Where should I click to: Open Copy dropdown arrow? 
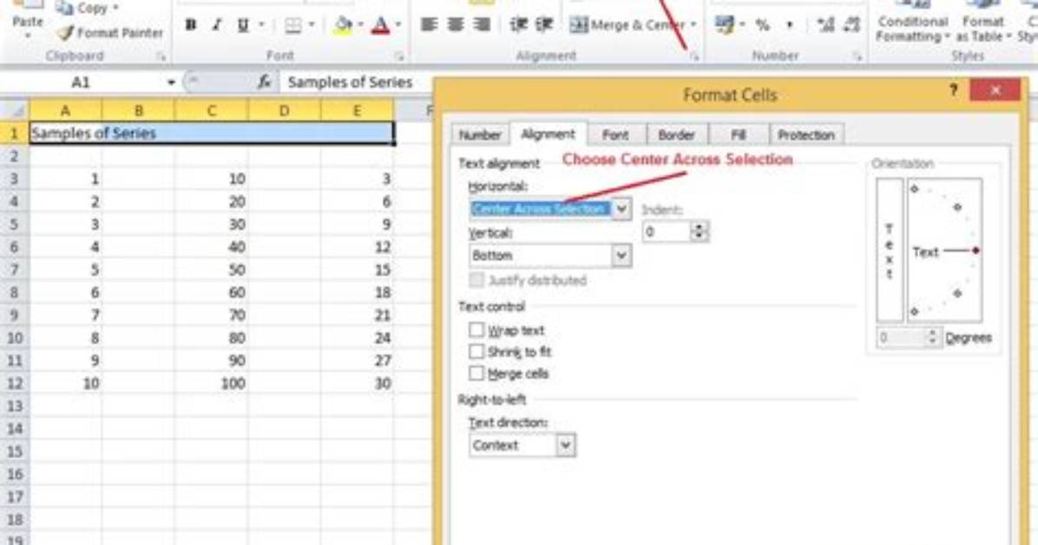pyautogui.click(x=115, y=8)
